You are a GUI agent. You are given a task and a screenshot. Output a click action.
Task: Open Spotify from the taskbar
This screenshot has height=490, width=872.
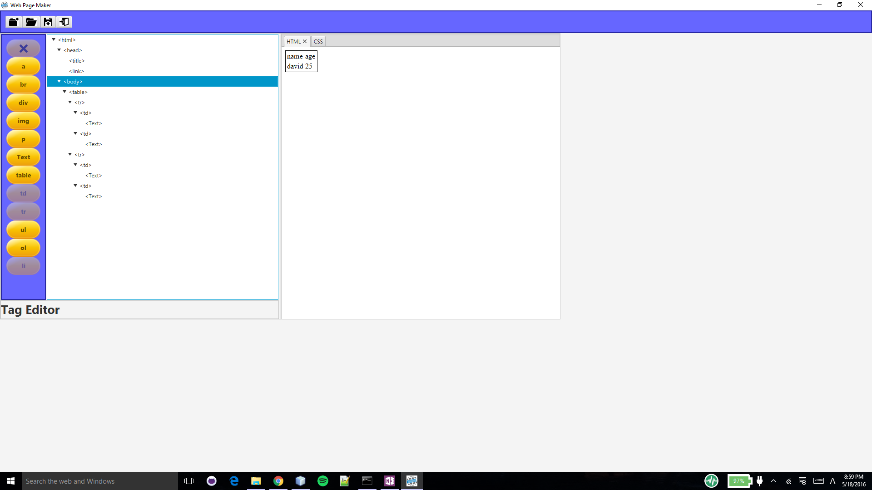pos(322,481)
